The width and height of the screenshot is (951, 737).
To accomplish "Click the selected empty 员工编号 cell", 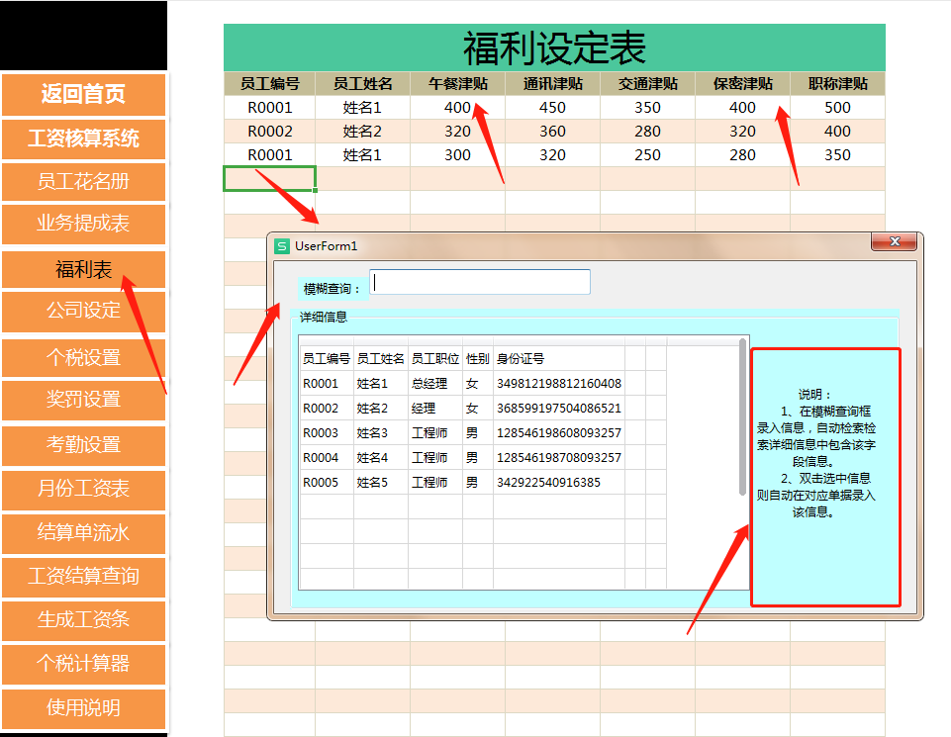I will pyautogui.click(x=269, y=179).
